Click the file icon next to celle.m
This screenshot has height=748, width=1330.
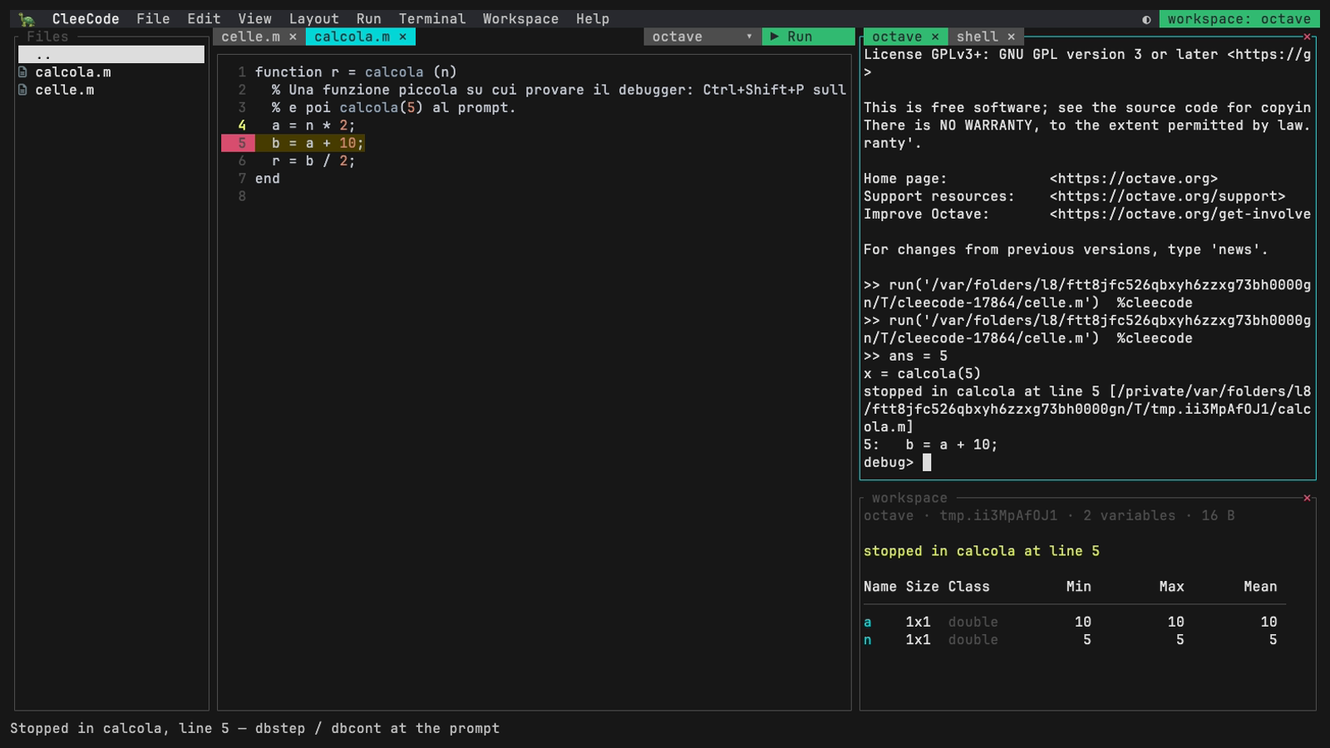(x=22, y=90)
